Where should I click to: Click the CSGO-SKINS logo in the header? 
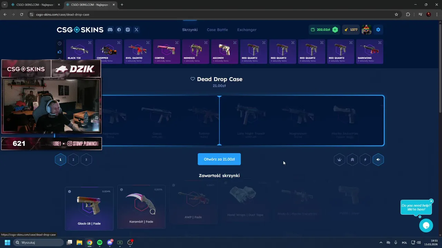tap(80, 30)
